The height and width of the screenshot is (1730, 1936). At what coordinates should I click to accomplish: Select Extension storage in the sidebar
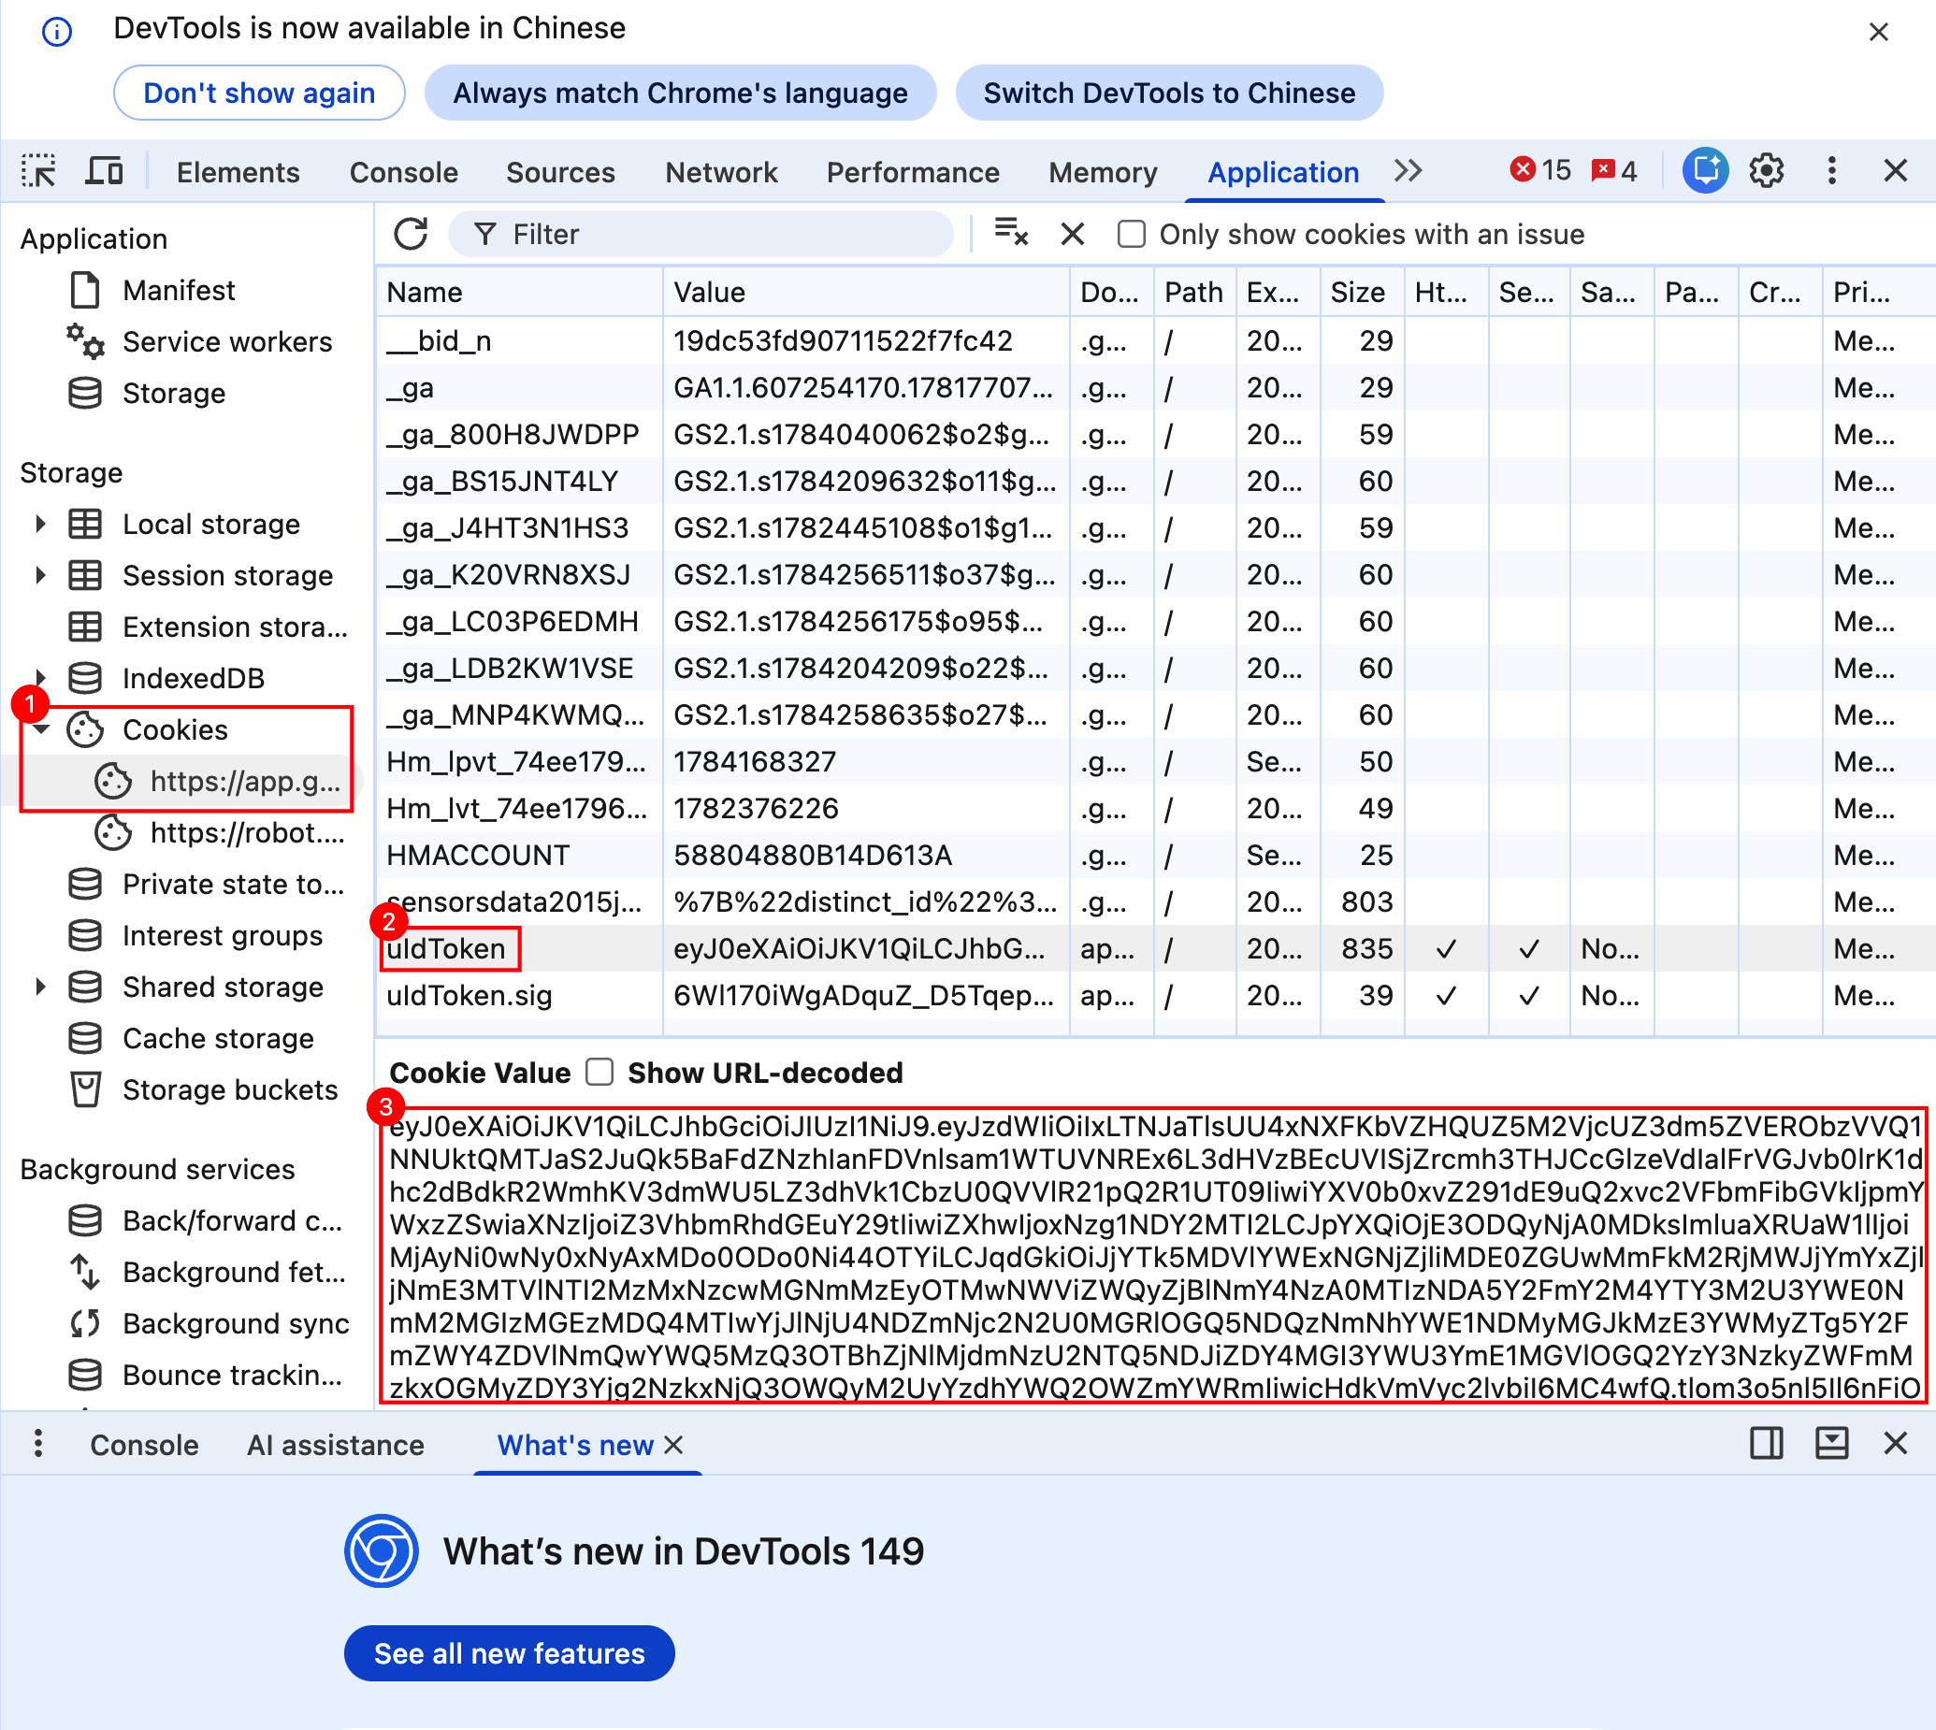[x=234, y=627]
